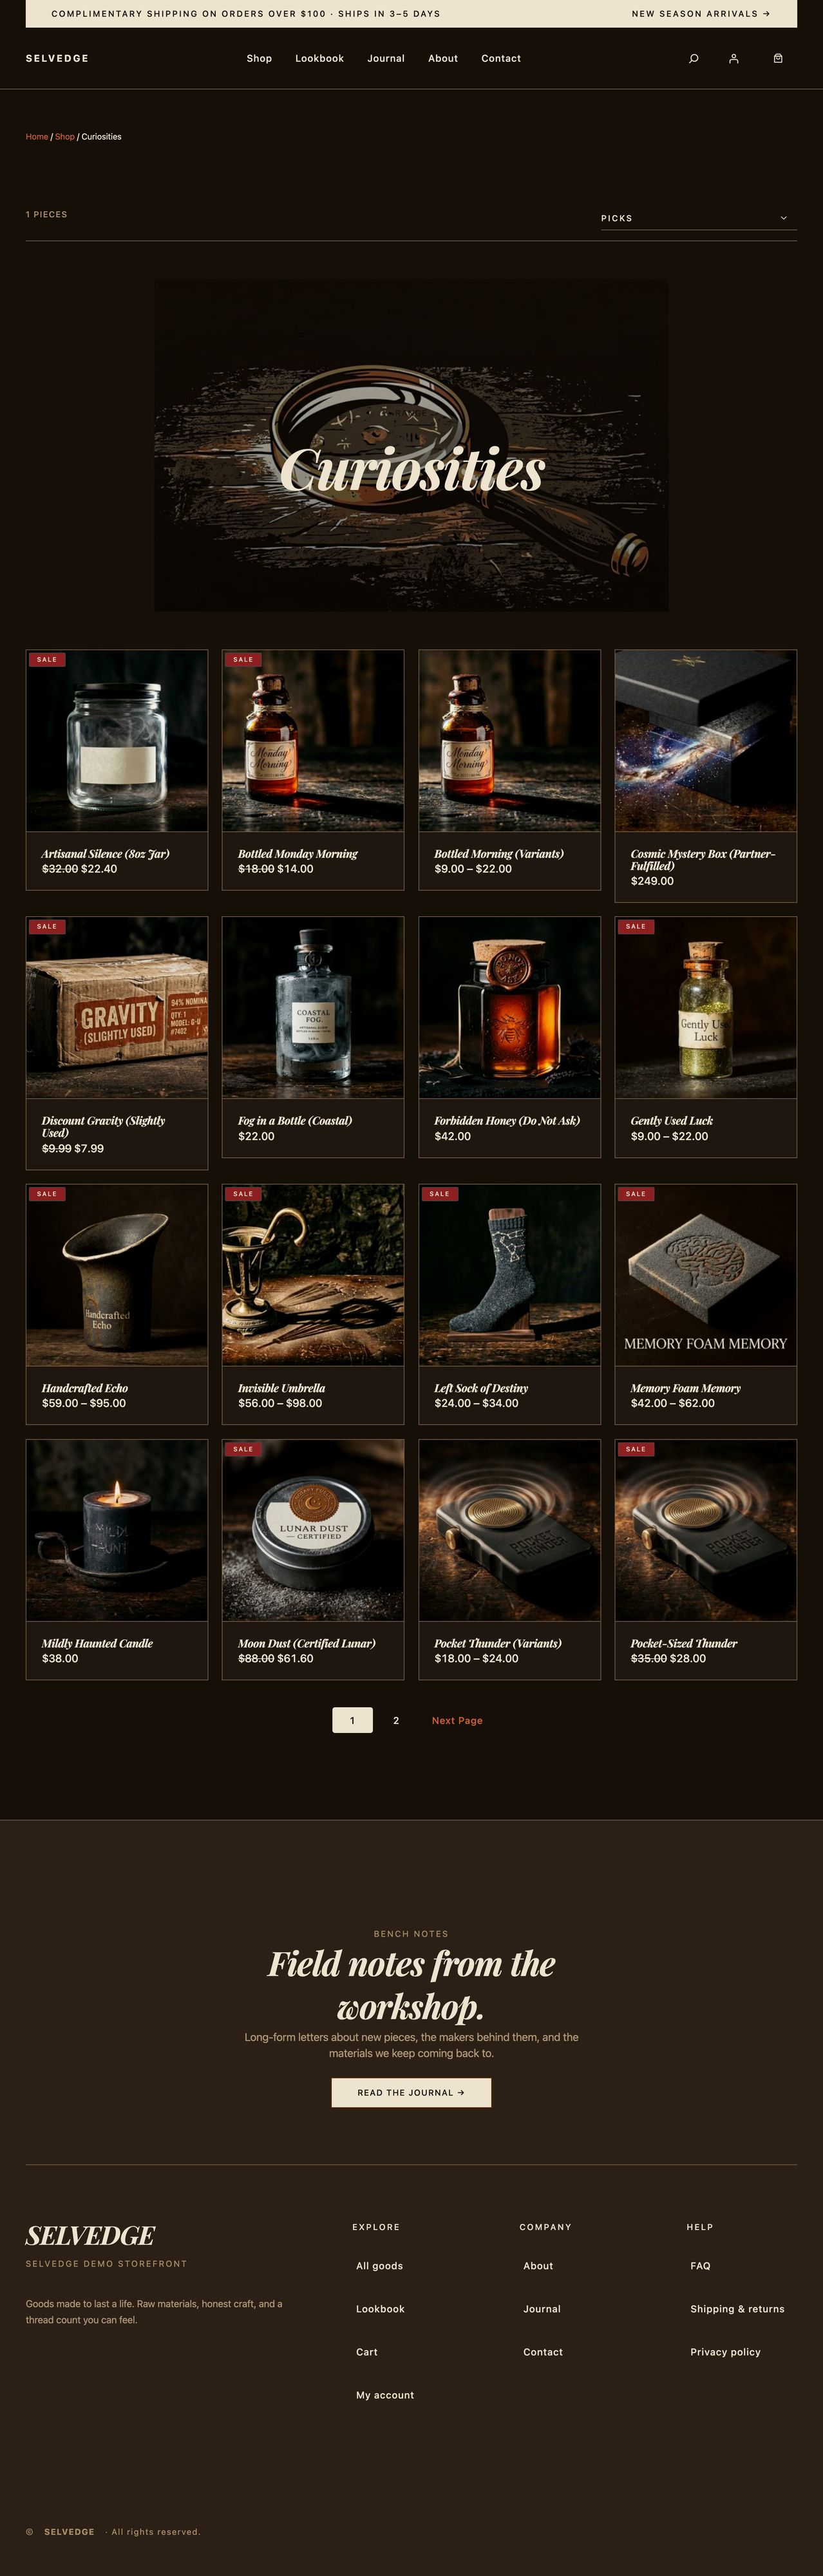
Task: Go to the Journal nav item
Action: click(x=386, y=59)
